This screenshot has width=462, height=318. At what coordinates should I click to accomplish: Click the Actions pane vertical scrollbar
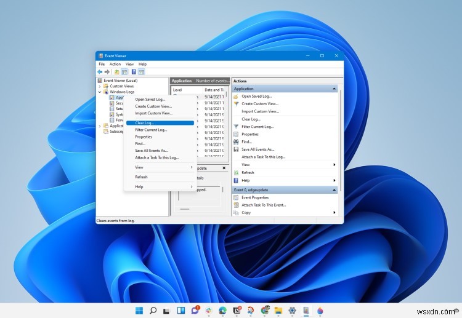click(341, 141)
